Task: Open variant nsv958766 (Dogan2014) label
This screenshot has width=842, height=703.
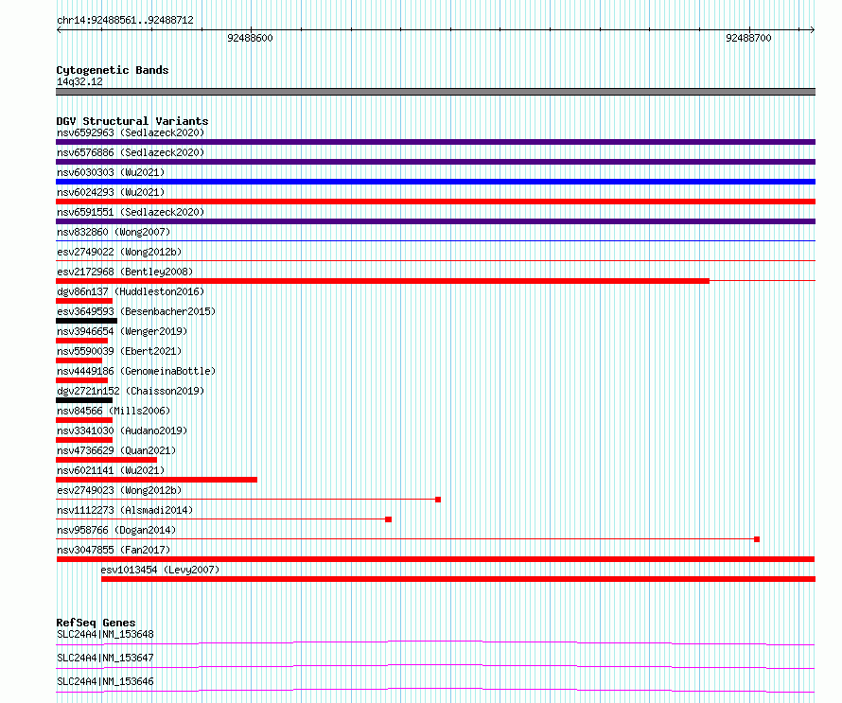Action: [116, 530]
